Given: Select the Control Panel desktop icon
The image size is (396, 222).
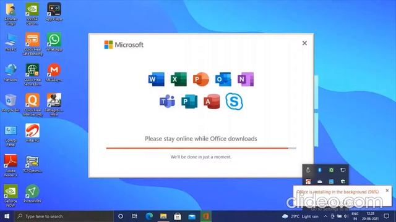Looking at the screenshot, I should click(x=11, y=136).
